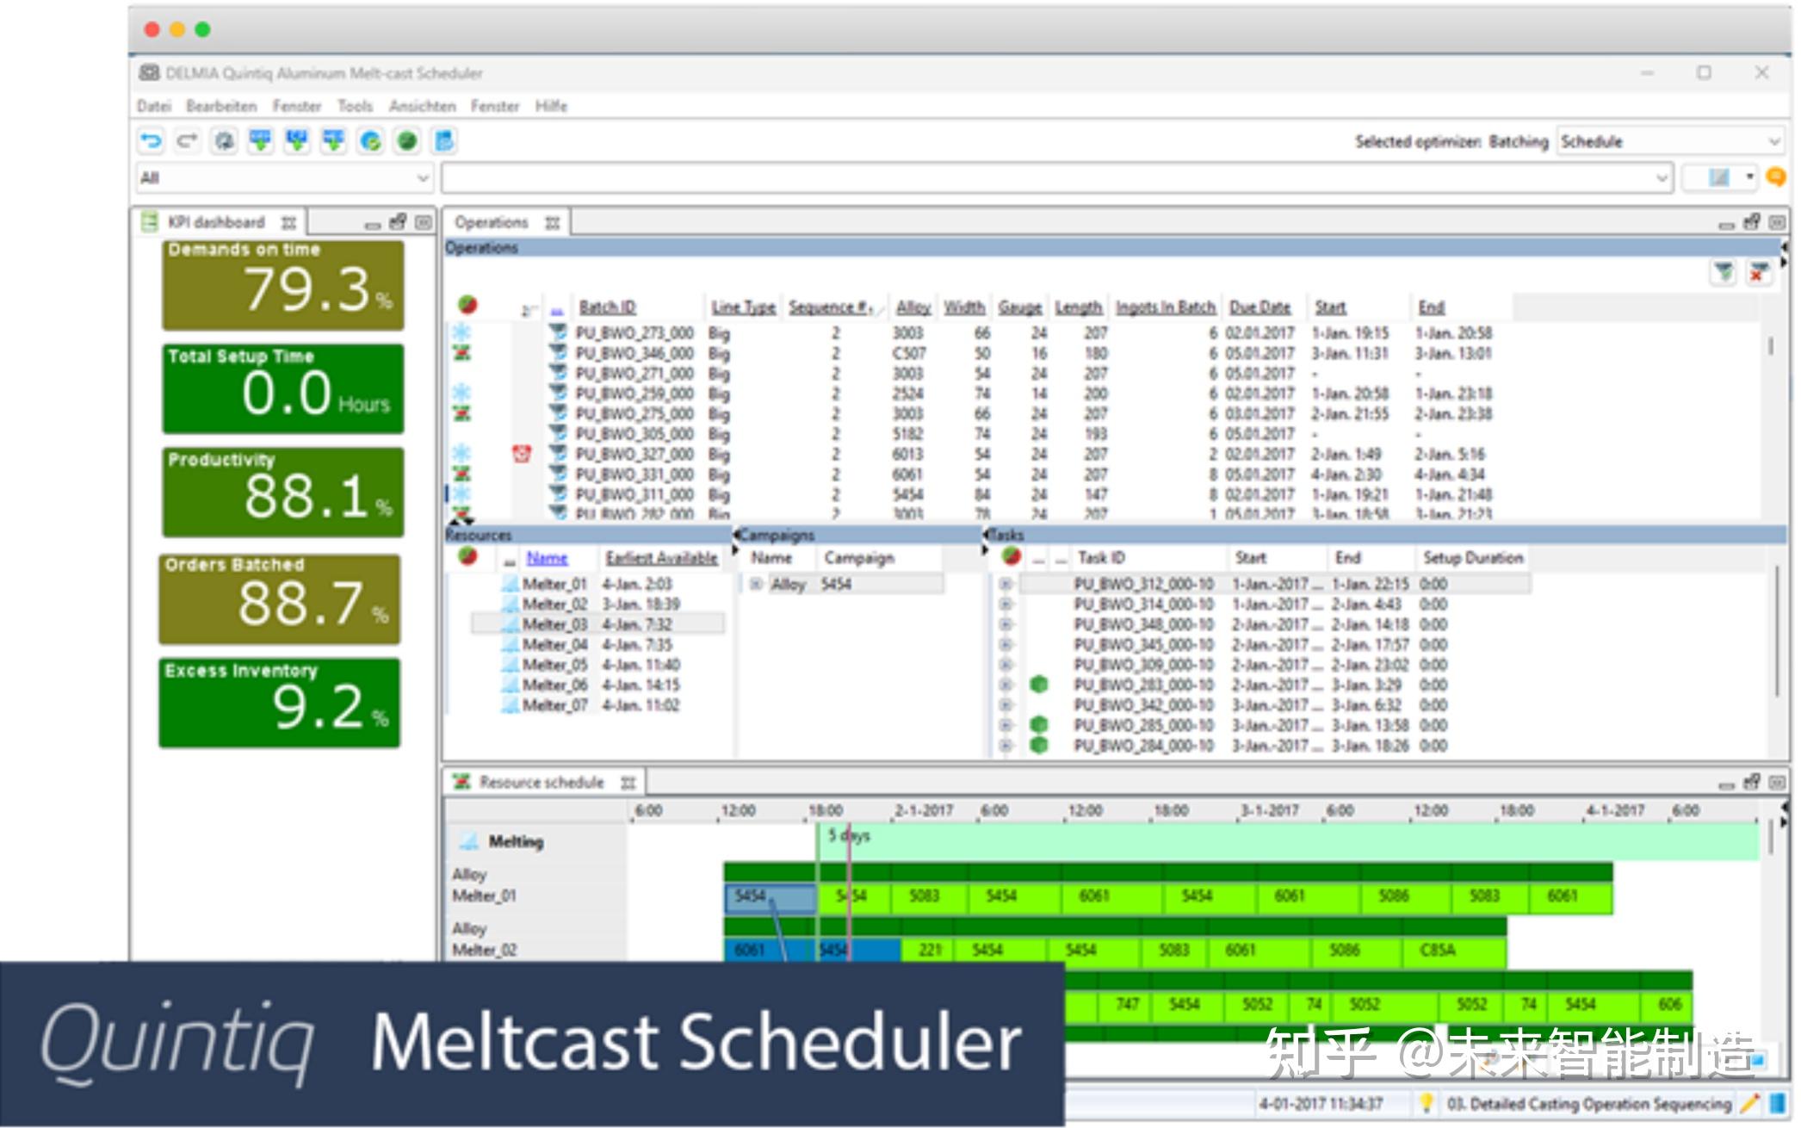Click the grey redo arrow icon

pyautogui.click(x=187, y=140)
